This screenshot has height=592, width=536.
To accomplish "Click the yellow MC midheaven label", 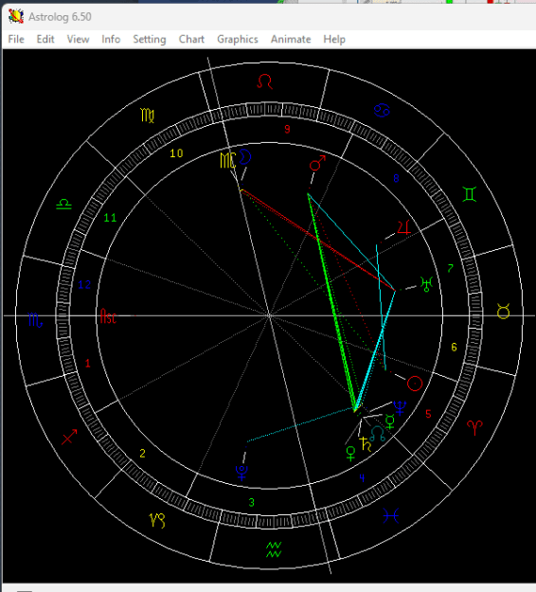I will coord(228,160).
